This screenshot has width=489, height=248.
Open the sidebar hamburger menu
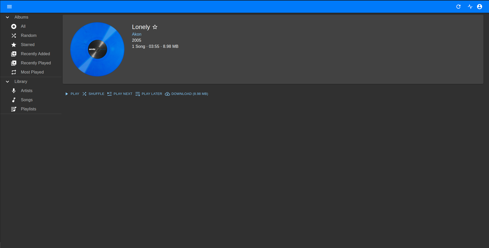click(x=9, y=7)
